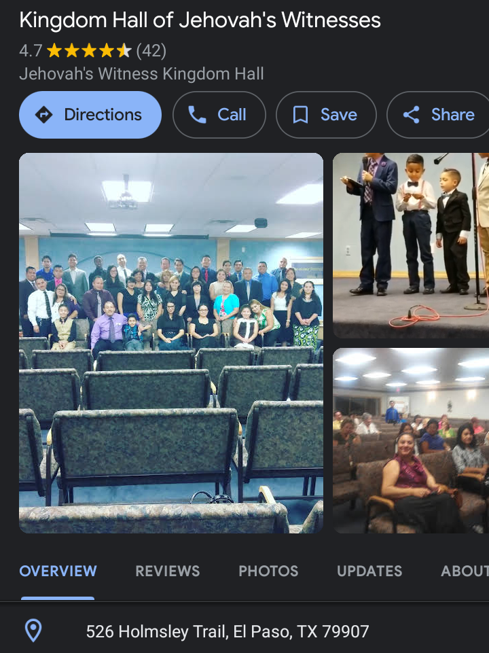Tap the Directions arrow icon
The width and height of the screenshot is (489, 653).
pos(43,115)
